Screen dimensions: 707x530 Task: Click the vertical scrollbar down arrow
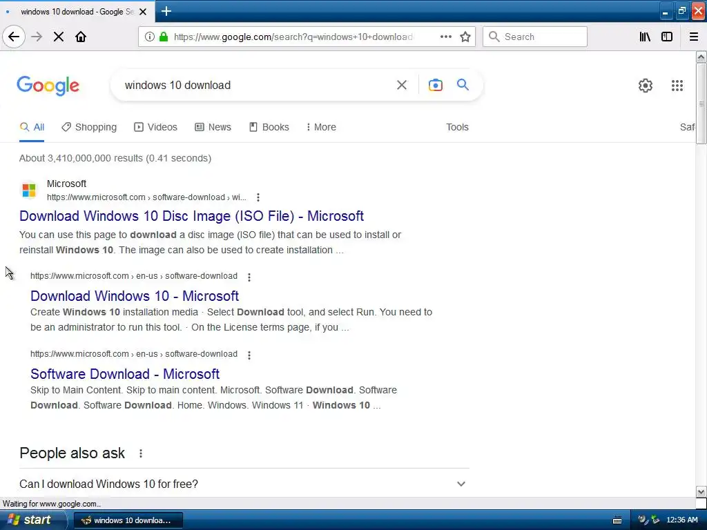pyautogui.click(x=701, y=491)
